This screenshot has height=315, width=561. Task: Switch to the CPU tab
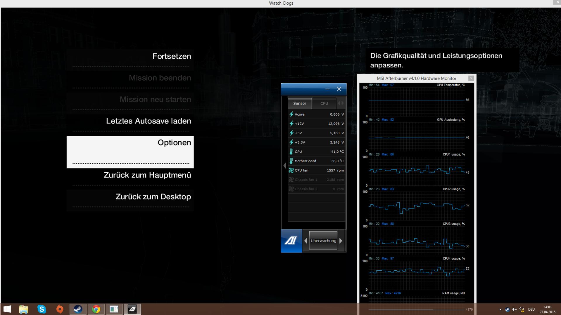pos(324,103)
